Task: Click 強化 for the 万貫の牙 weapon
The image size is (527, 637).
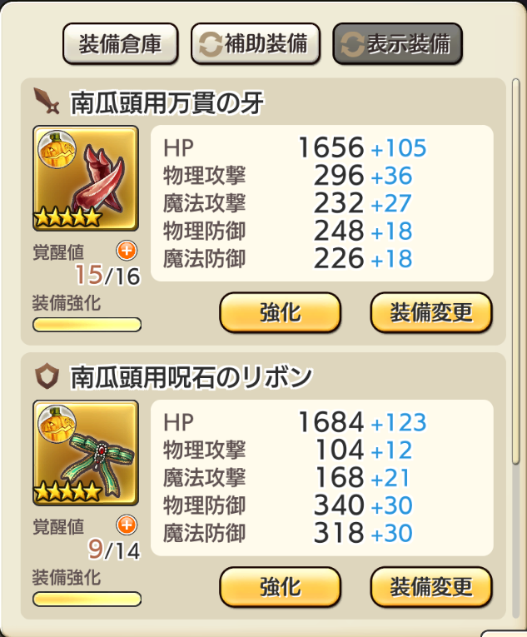Action: (x=281, y=313)
